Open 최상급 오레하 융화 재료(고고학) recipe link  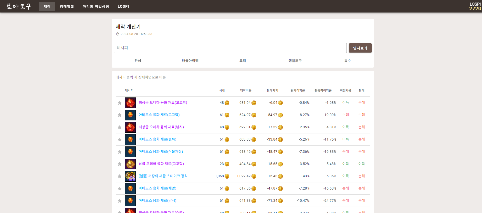tap(163, 103)
